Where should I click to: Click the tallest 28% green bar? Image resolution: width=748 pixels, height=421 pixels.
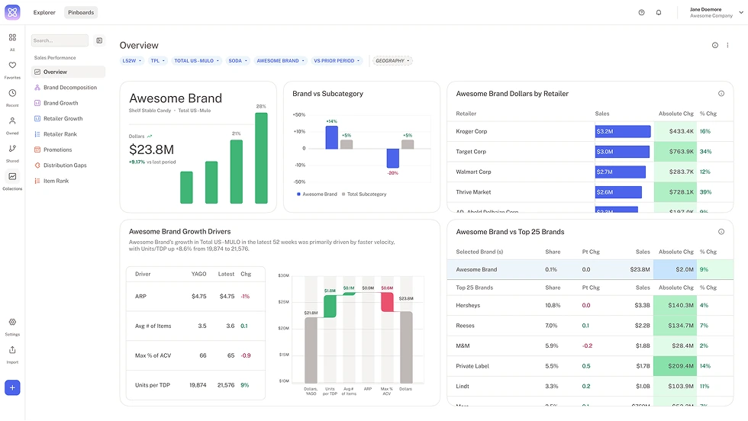pos(261,159)
